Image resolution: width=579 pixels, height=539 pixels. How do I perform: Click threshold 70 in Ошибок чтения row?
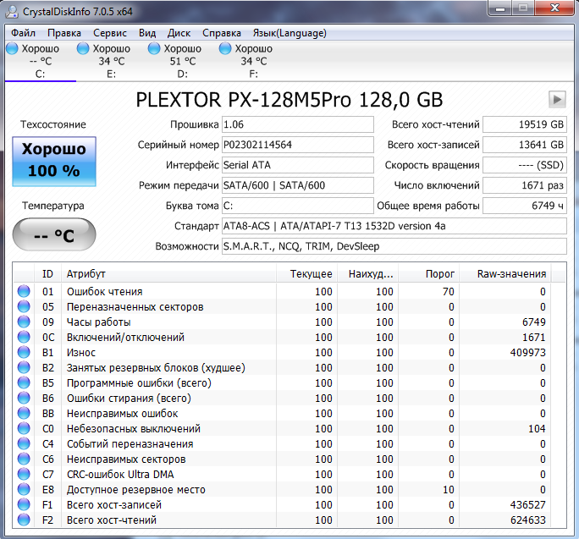coord(449,292)
